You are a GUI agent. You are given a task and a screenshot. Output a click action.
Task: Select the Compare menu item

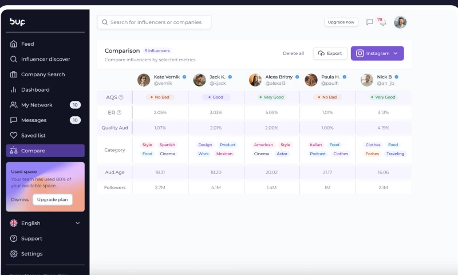pos(45,151)
